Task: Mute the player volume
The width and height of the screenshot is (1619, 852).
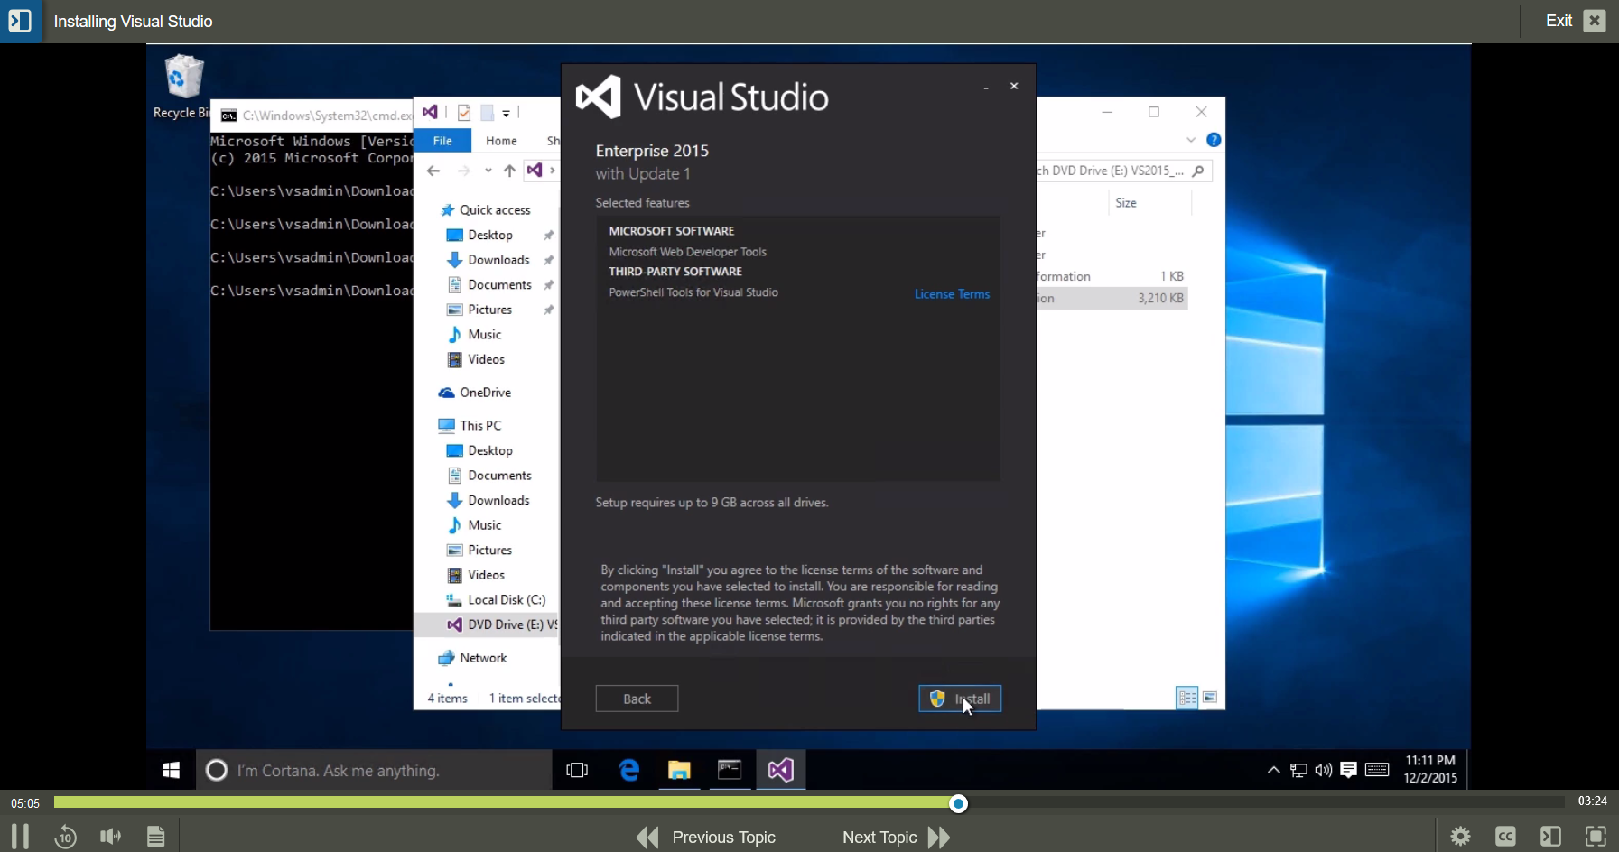Action: pyautogui.click(x=109, y=837)
